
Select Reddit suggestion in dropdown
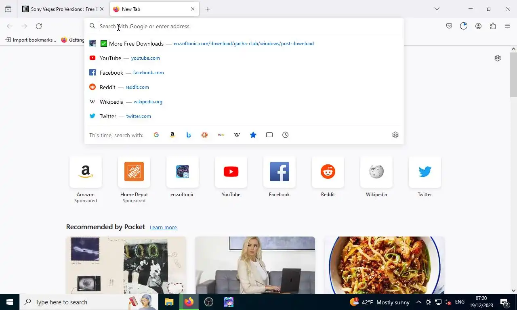pyautogui.click(x=244, y=87)
